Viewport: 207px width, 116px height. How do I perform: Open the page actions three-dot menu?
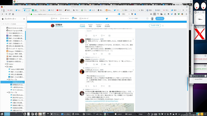(x=129, y=14)
